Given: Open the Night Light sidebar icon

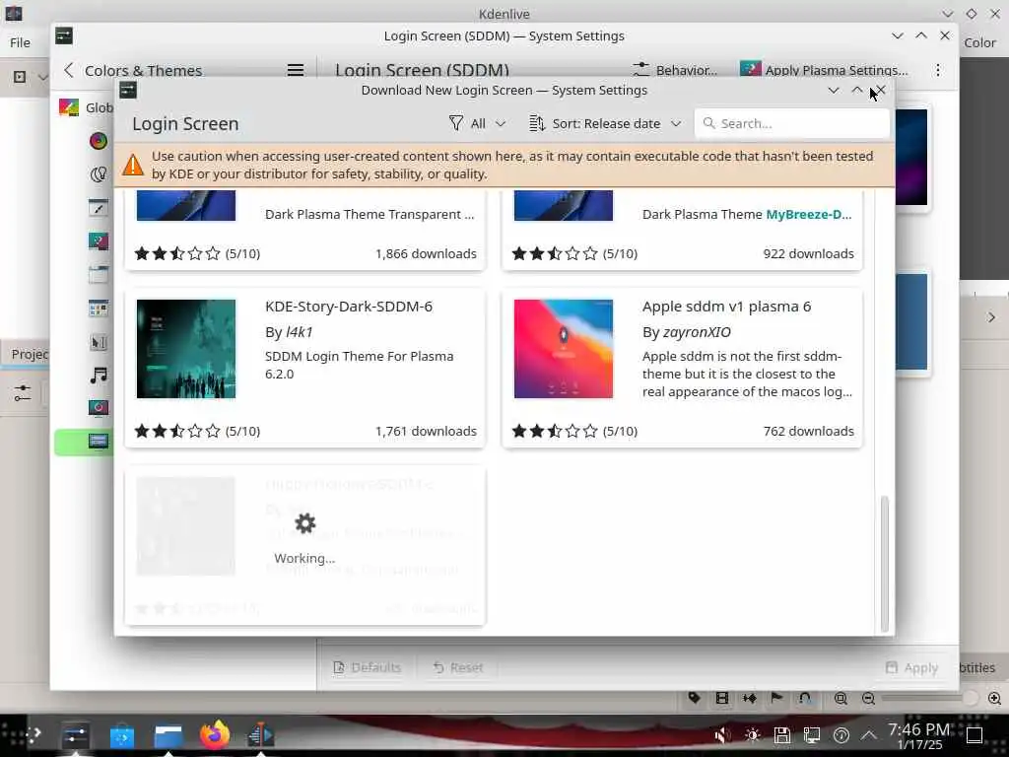Looking at the screenshot, I should (x=98, y=173).
